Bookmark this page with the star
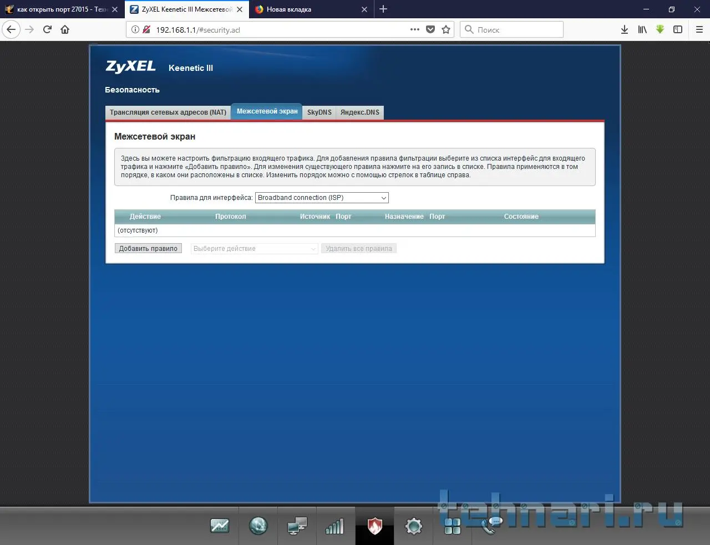The height and width of the screenshot is (545, 710). coord(446,29)
